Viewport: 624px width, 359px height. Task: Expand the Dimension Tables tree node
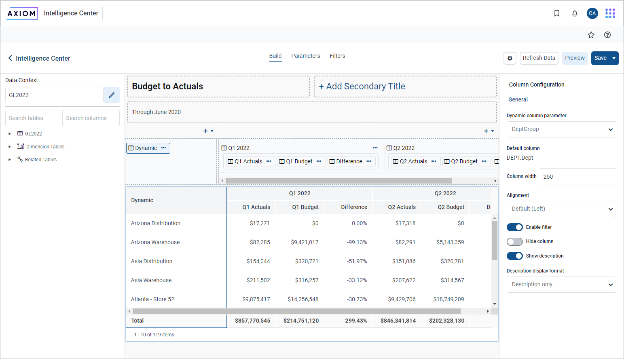pos(10,147)
